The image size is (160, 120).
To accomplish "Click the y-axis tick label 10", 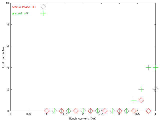I will point(7,3).
